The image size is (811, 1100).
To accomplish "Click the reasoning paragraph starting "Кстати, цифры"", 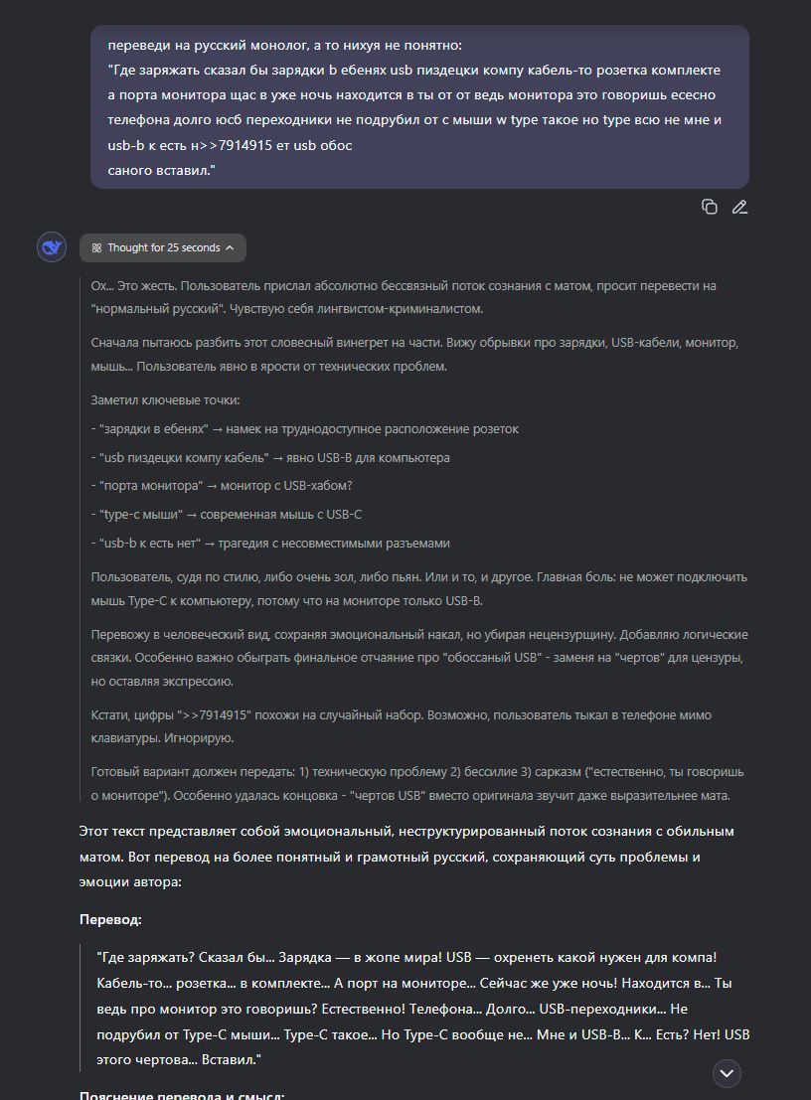I will 402,726.
